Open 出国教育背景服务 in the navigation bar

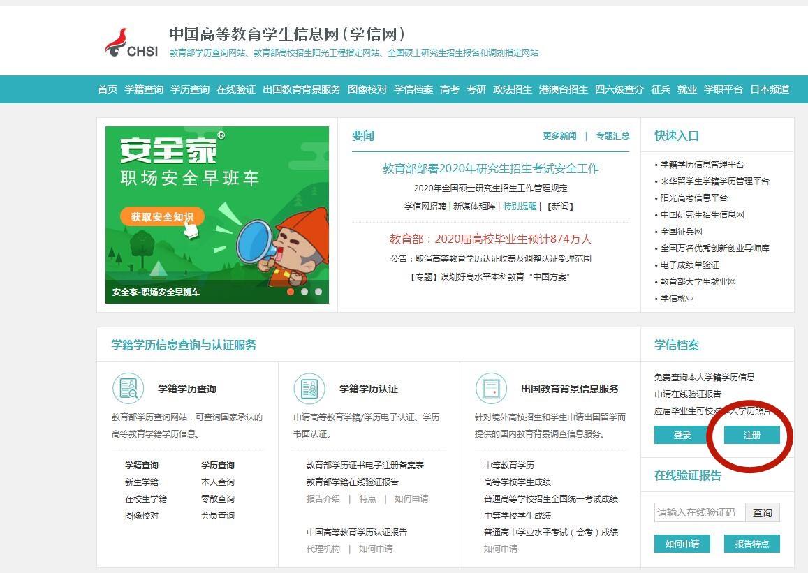pyautogui.click(x=302, y=89)
